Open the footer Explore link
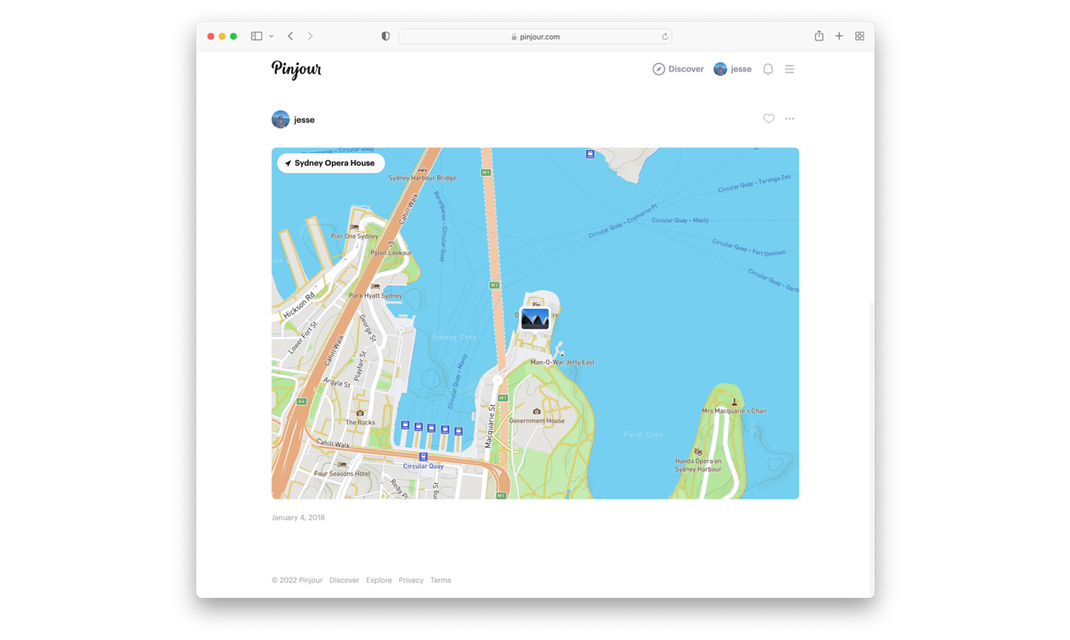This screenshot has height=640, width=1070. click(x=378, y=580)
